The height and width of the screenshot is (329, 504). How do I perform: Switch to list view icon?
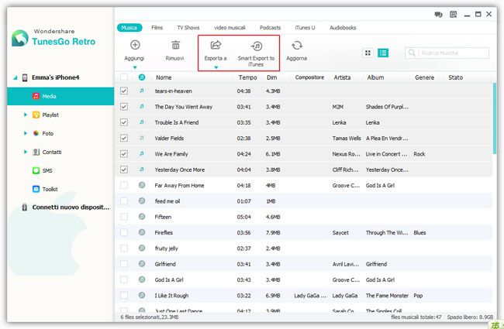click(383, 53)
